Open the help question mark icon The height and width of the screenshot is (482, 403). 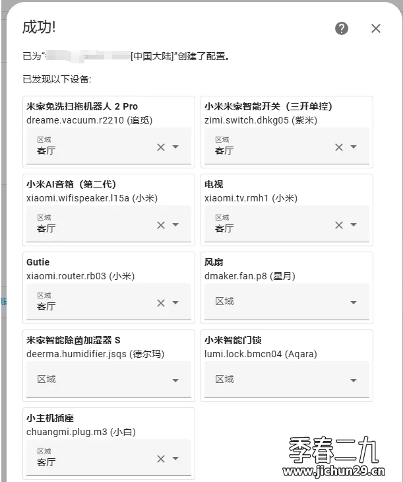[x=341, y=28]
